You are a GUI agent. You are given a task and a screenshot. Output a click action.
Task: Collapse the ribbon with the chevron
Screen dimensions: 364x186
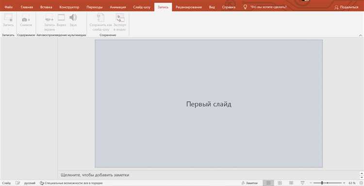pos(360,35)
